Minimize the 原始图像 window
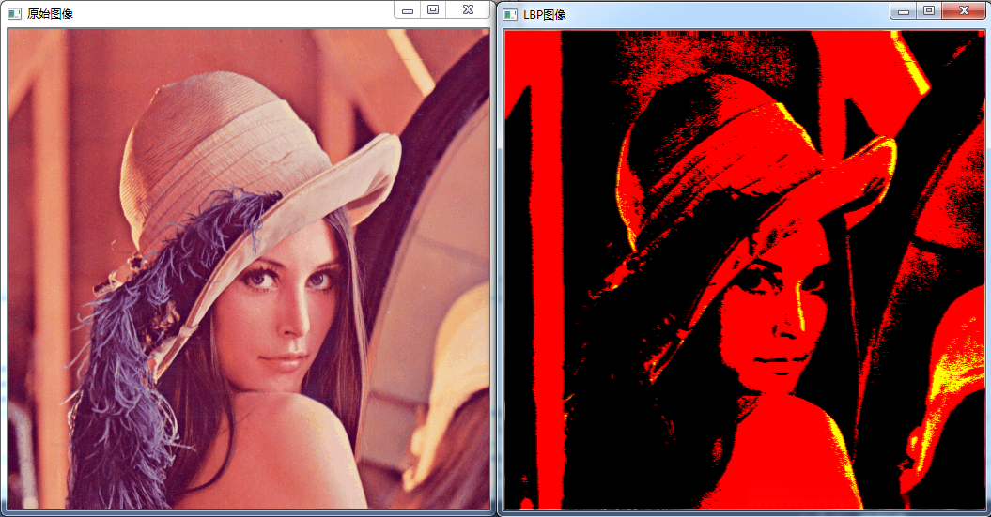The image size is (991, 517). pyautogui.click(x=408, y=10)
